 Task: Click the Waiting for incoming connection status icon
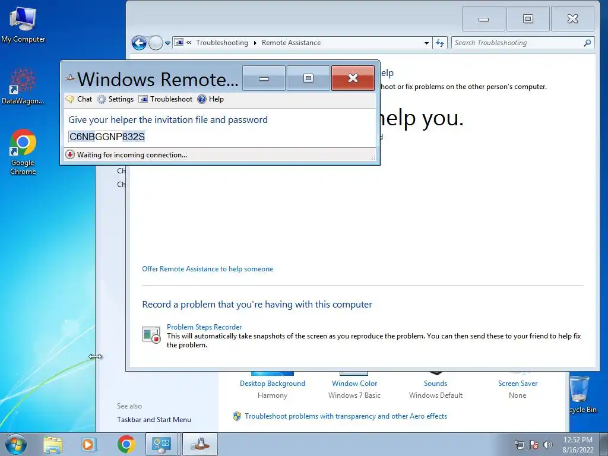point(70,155)
